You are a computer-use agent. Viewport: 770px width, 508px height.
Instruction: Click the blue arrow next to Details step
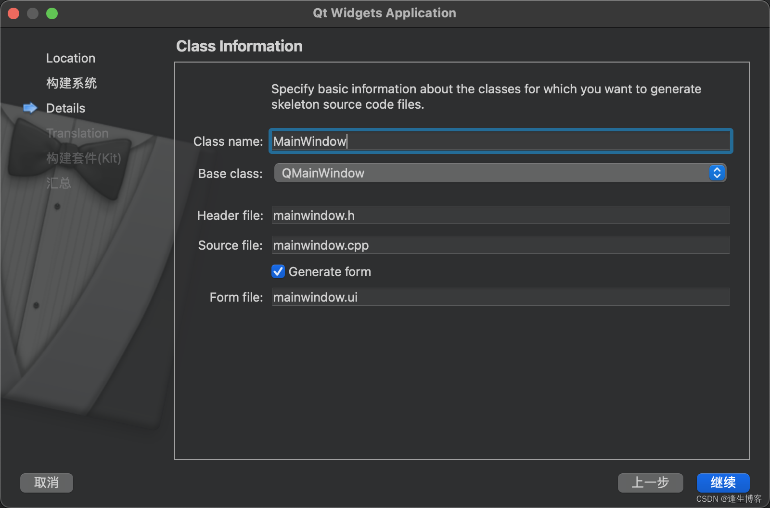click(30, 108)
